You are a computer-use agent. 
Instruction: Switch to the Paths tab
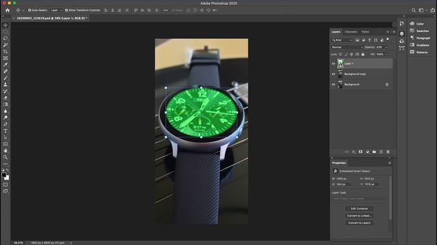[365, 32]
